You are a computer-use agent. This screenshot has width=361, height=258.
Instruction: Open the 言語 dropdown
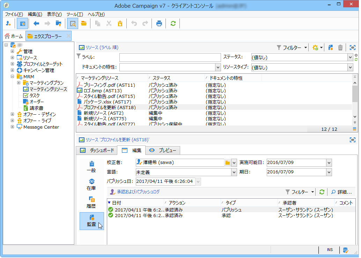click(x=234, y=172)
